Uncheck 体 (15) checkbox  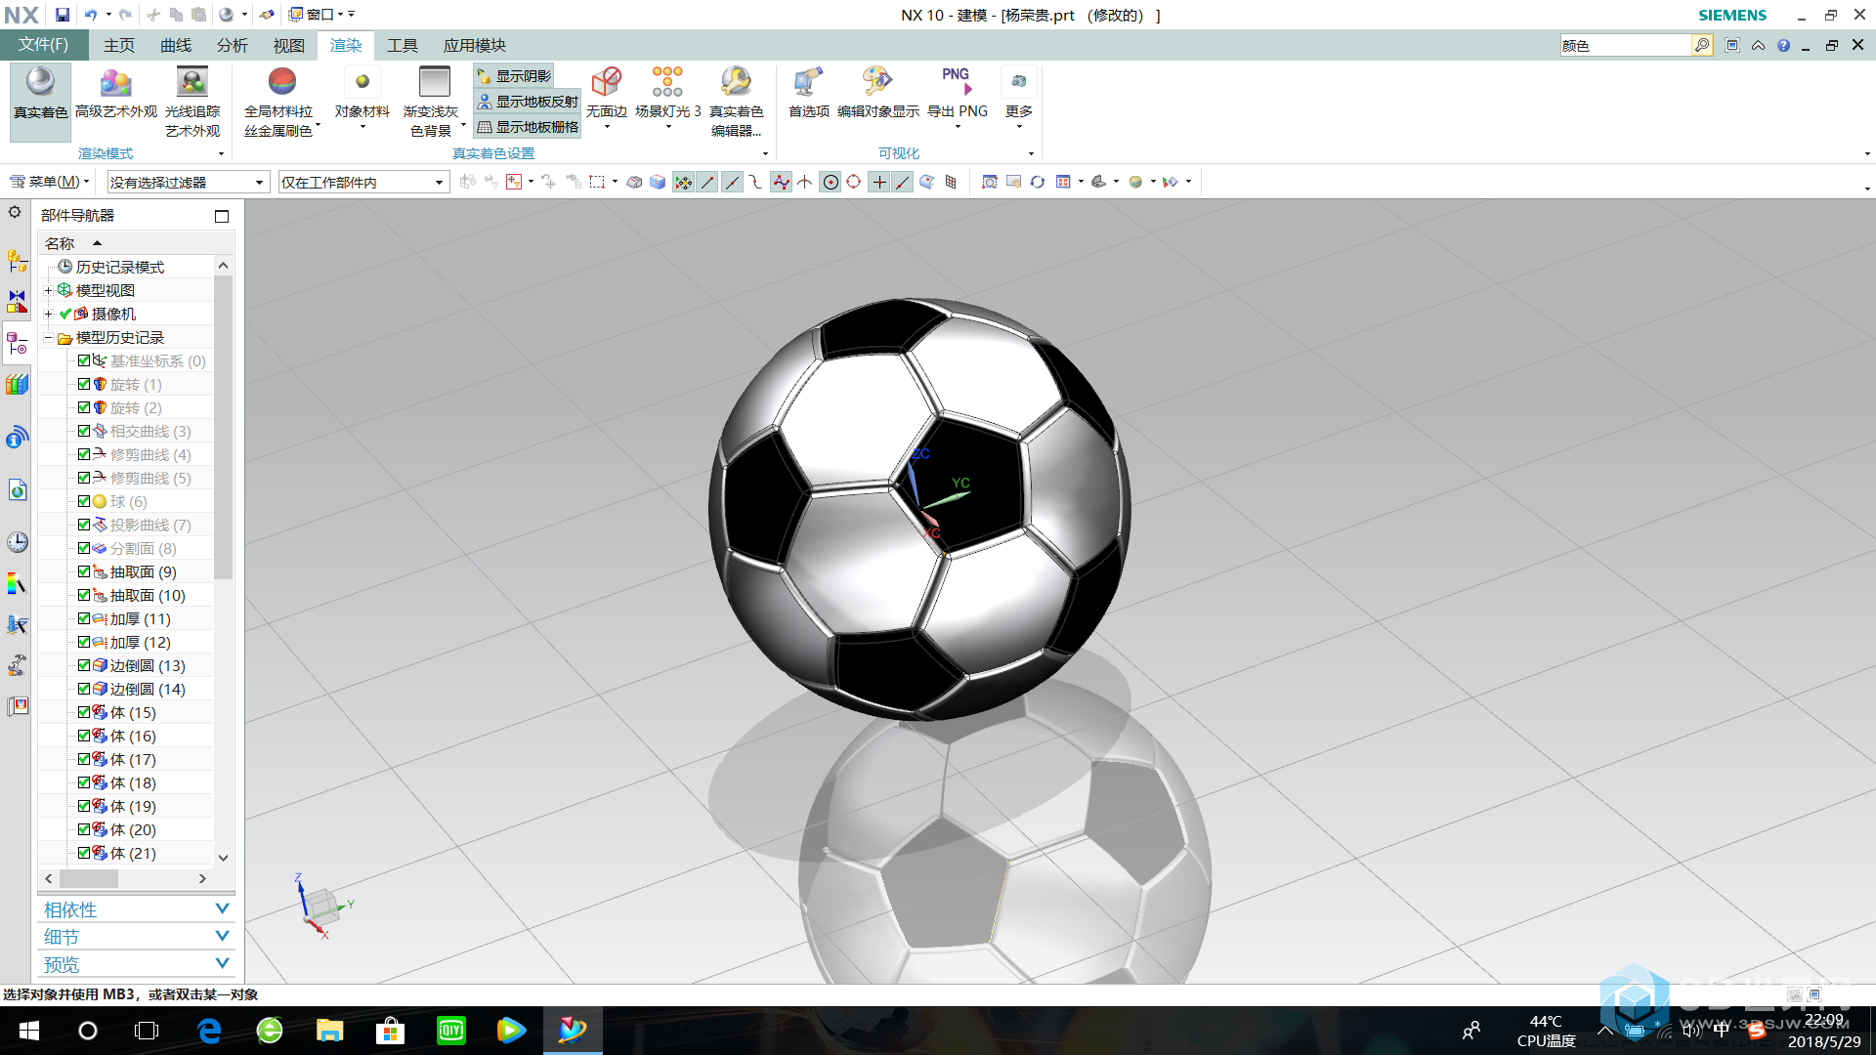click(x=84, y=712)
